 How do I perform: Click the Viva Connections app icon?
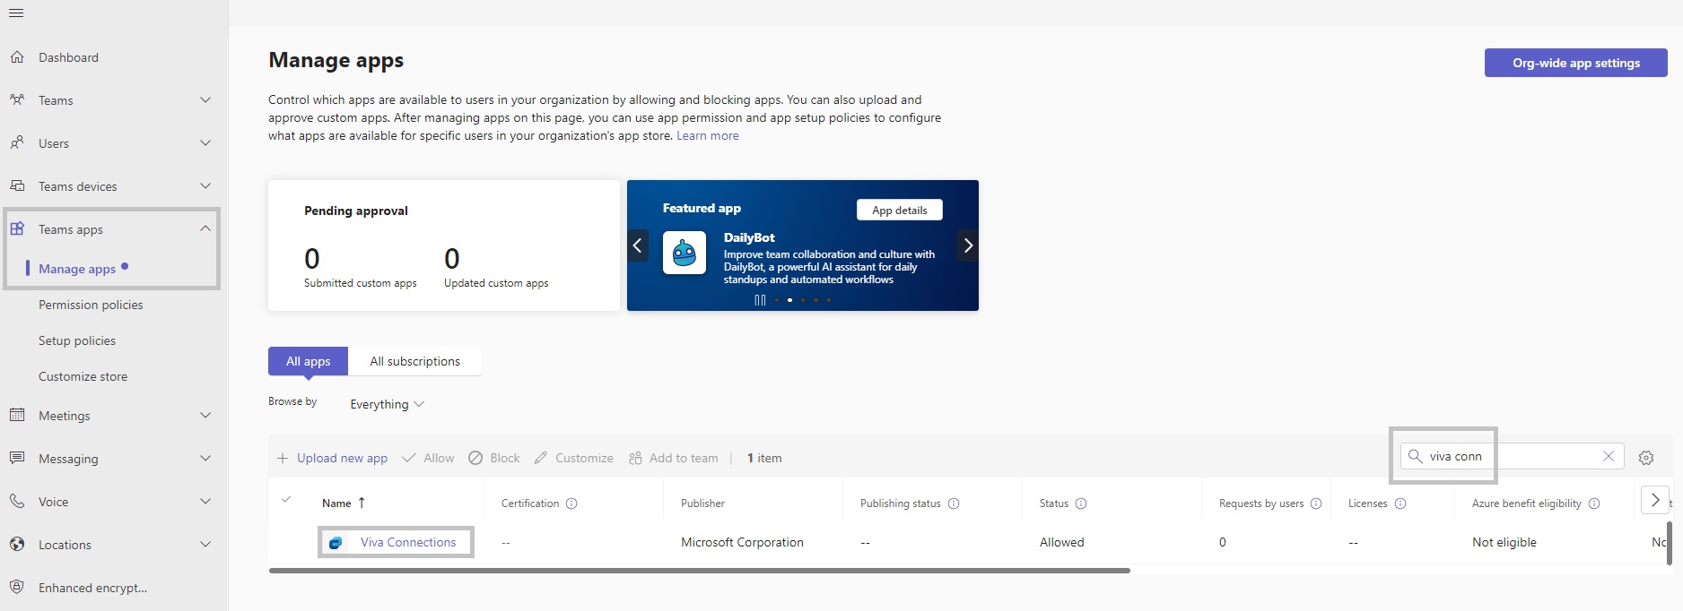(336, 543)
